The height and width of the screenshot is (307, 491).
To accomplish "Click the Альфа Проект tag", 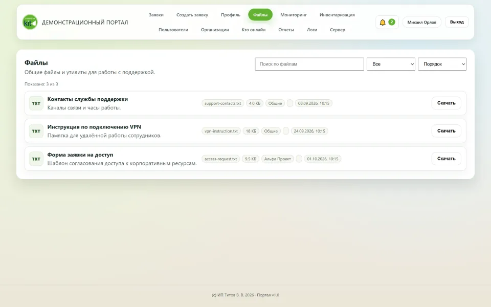I will (277, 159).
